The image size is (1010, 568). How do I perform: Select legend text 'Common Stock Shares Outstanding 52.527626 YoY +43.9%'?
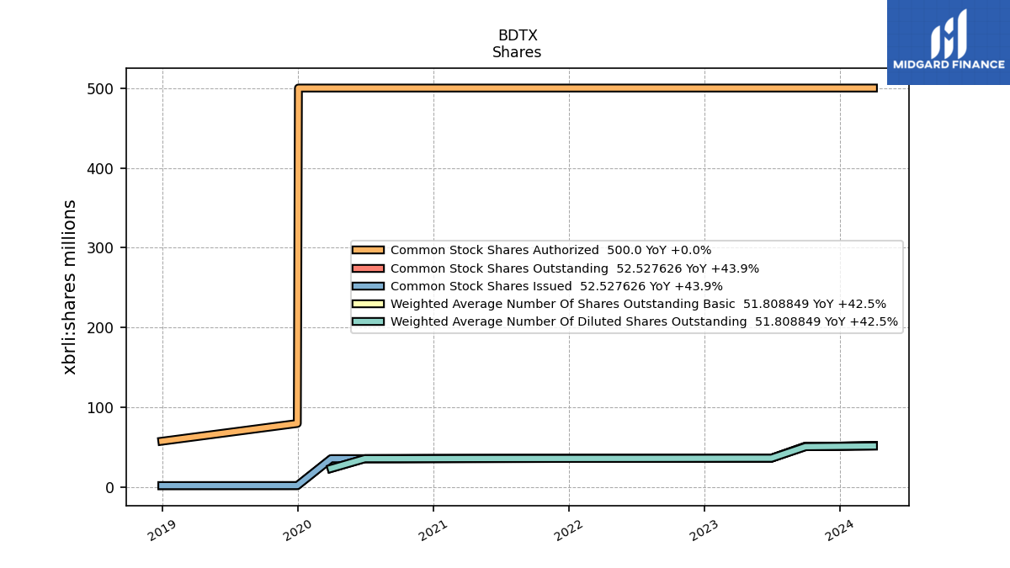click(575, 268)
